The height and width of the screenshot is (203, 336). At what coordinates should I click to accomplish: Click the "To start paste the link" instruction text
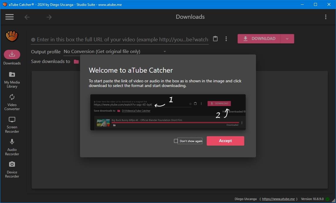tap(165, 83)
